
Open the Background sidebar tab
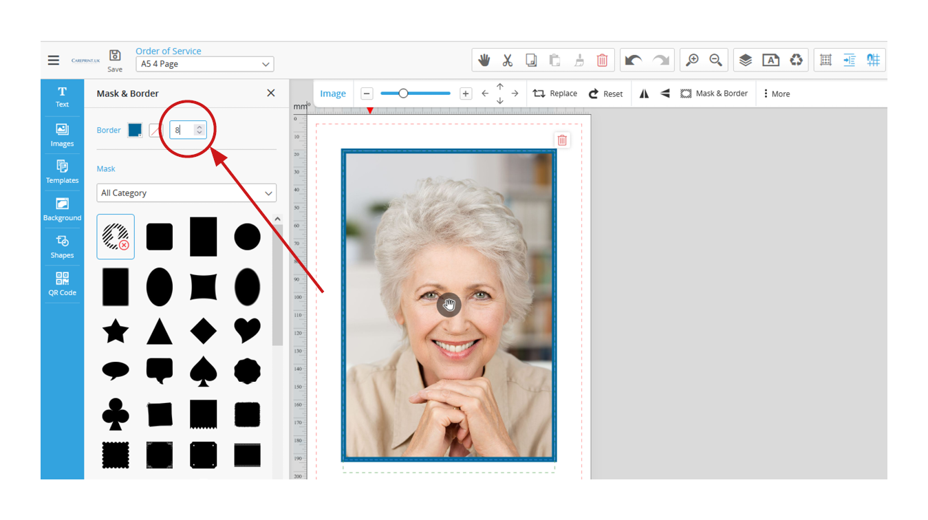coord(62,209)
